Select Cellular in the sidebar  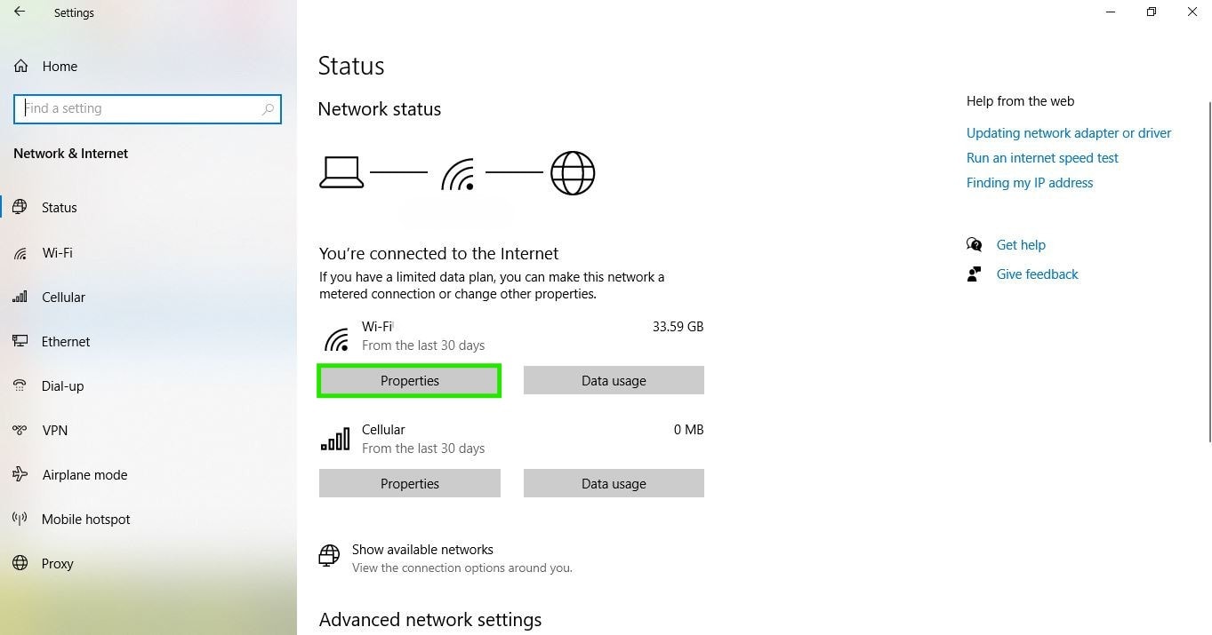pos(65,297)
